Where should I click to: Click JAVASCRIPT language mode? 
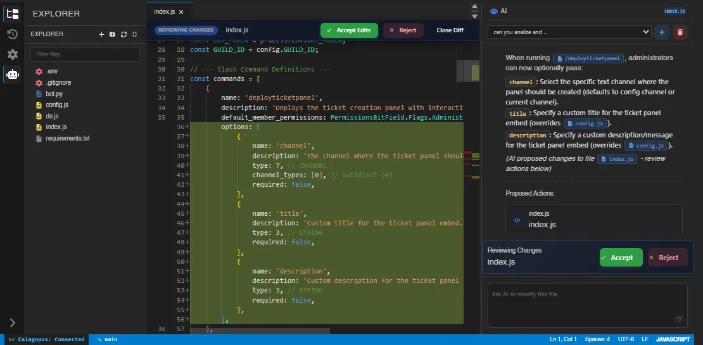coord(673,340)
